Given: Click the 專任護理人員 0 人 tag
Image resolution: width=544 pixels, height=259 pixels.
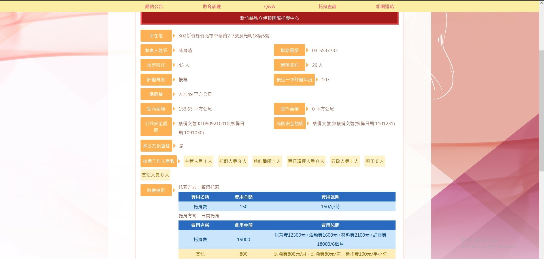Looking at the screenshot, I should pyautogui.click(x=306, y=161).
